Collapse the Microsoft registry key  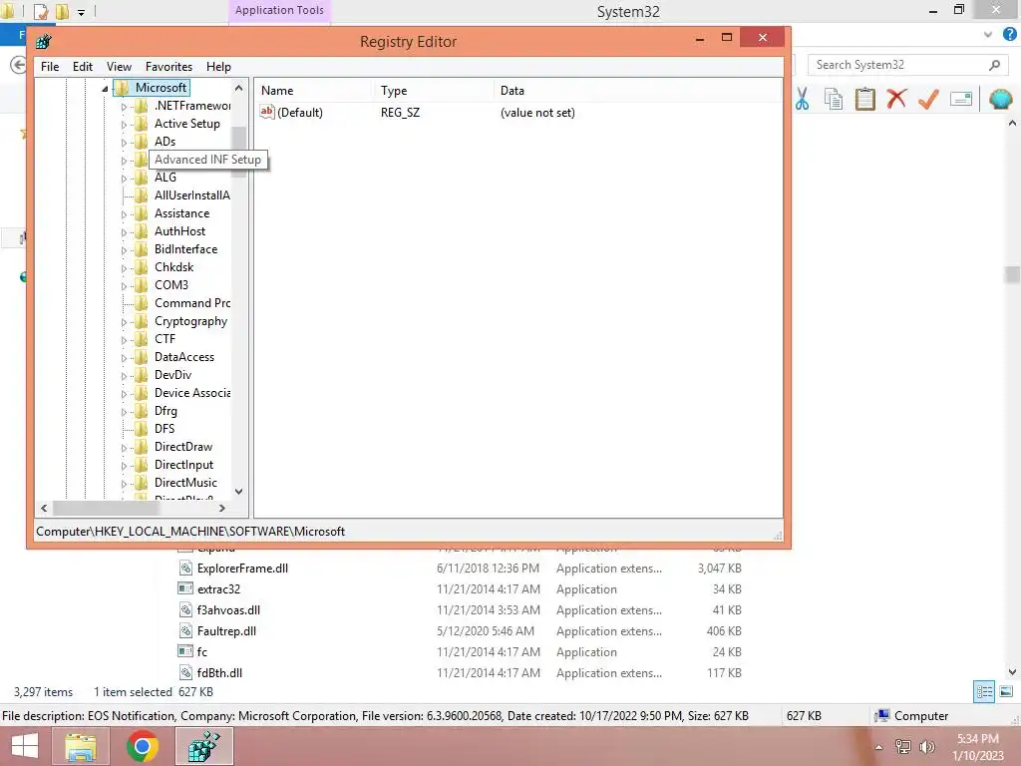coord(105,88)
